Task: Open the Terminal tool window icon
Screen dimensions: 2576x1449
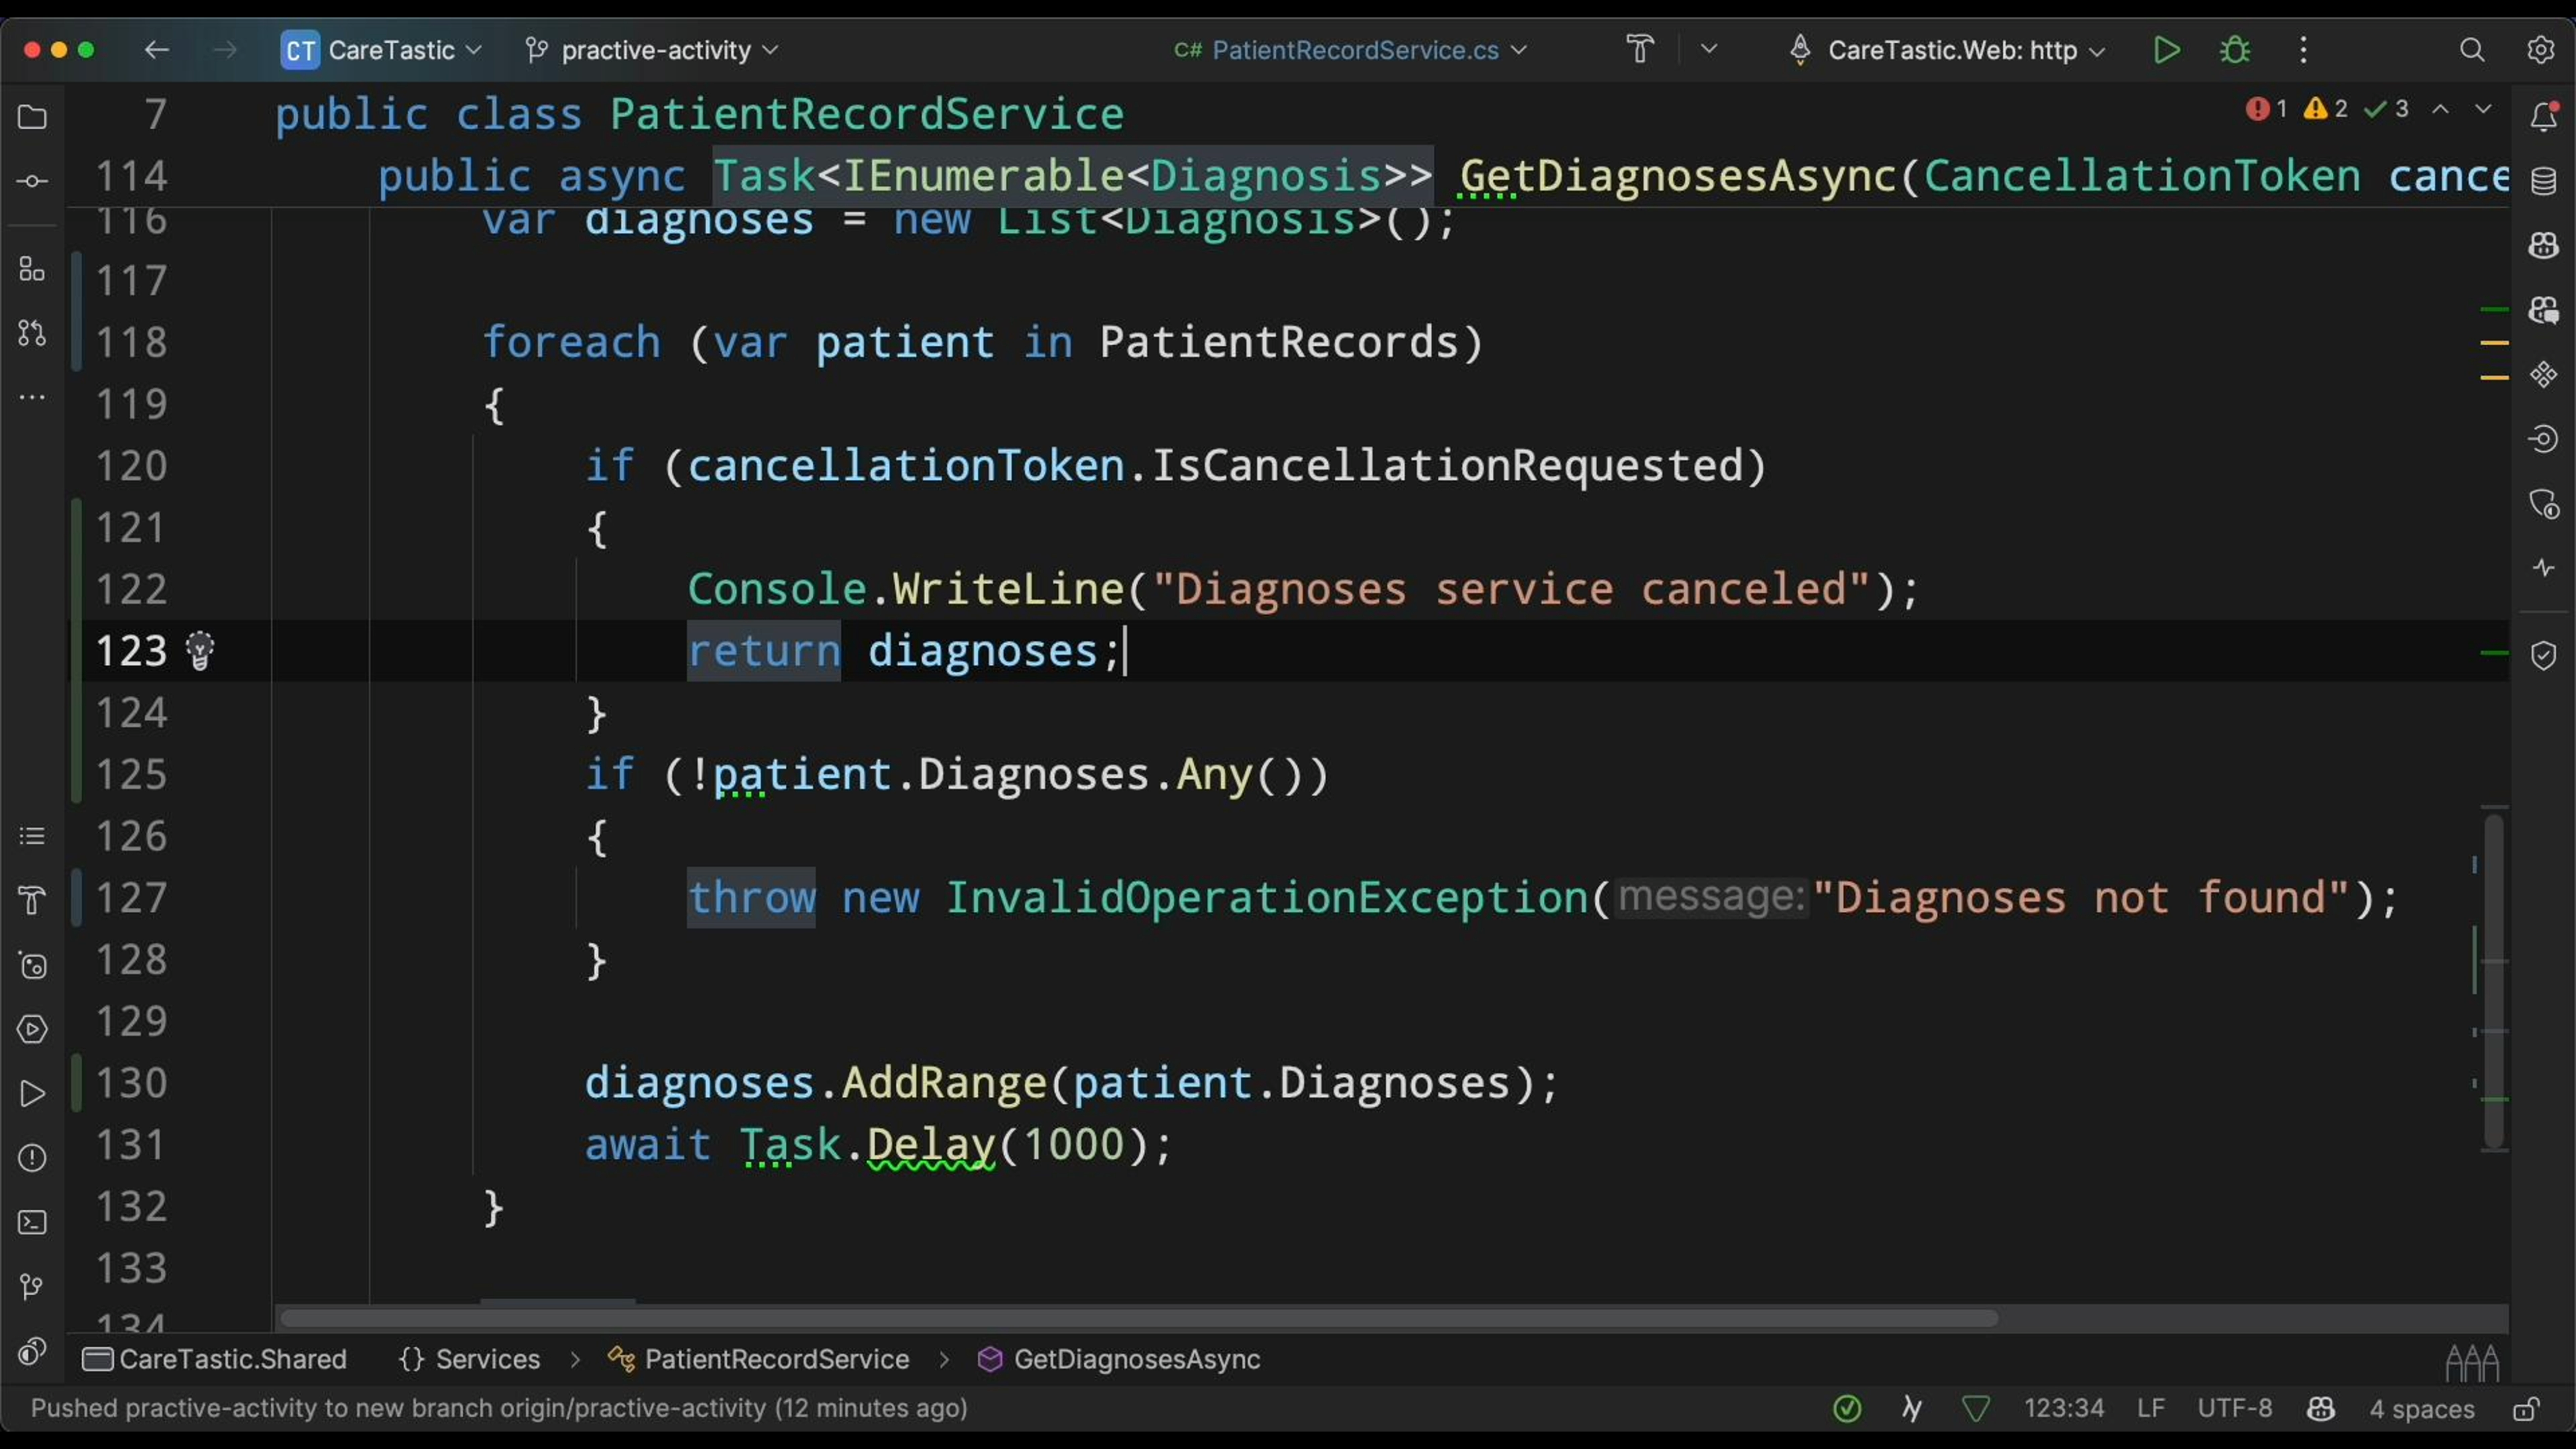Action: point(32,1222)
